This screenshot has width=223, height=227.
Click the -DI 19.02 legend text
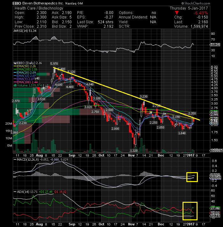[x=60, y=192]
